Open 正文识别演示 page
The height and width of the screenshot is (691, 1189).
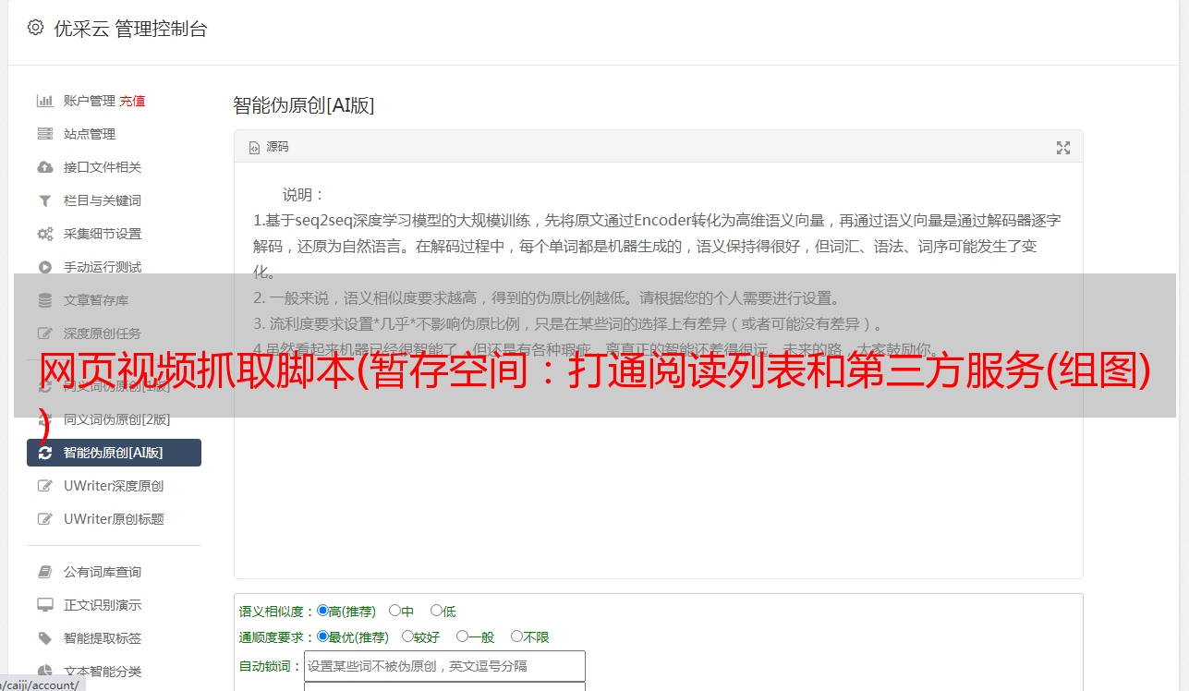pyautogui.click(x=103, y=605)
